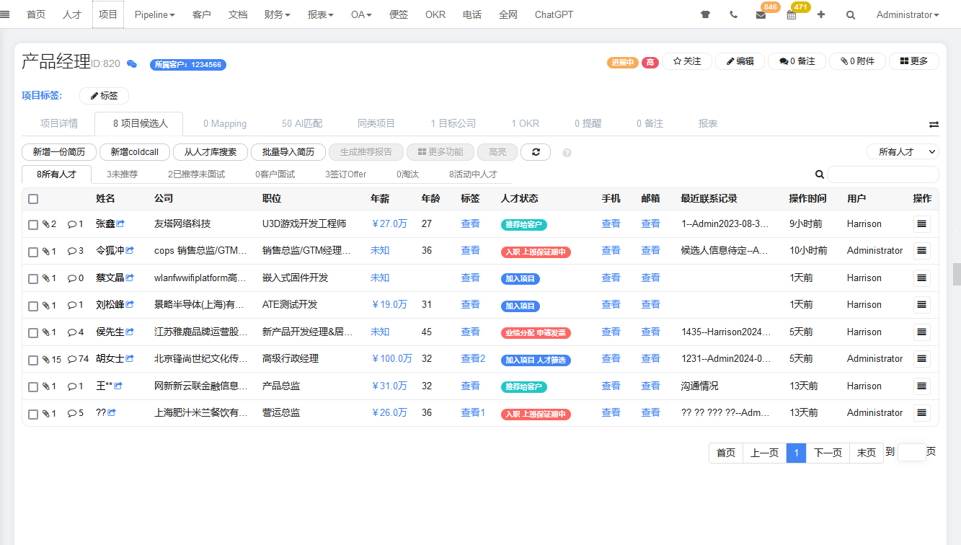Switch to the 50 AI匹配 tab
The height and width of the screenshot is (545, 961).
(302, 123)
